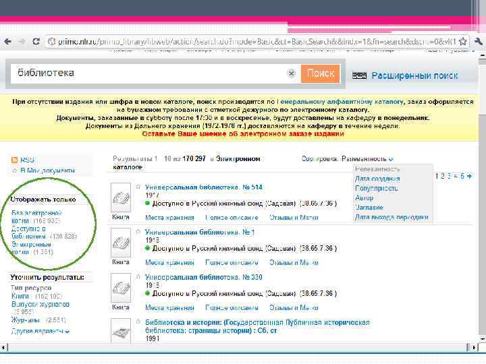Viewport: 486px width, 364px height.
Task: Open Универсальная библиотека № 330 title
Action: pyautogui.click(x=204, y=277)
